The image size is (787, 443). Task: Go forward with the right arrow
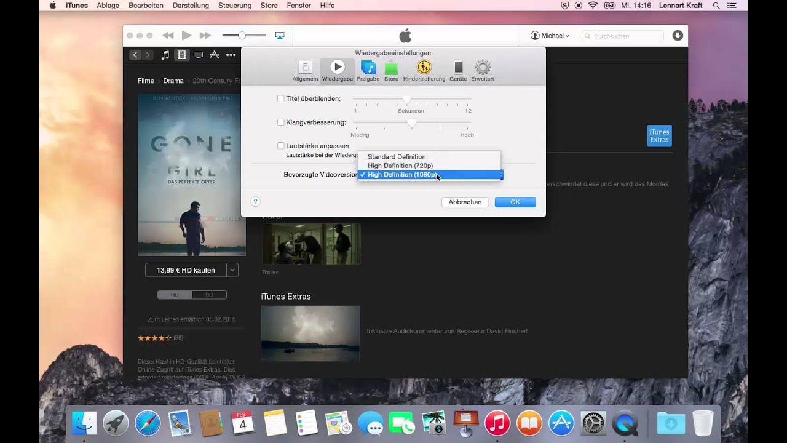point(147,55)
